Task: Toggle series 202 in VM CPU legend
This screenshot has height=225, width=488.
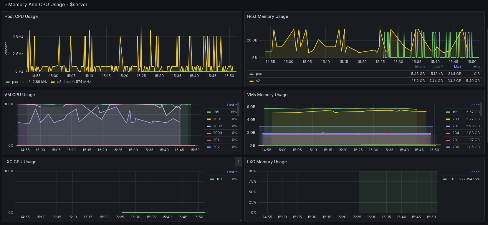Action: pos(216,147)
